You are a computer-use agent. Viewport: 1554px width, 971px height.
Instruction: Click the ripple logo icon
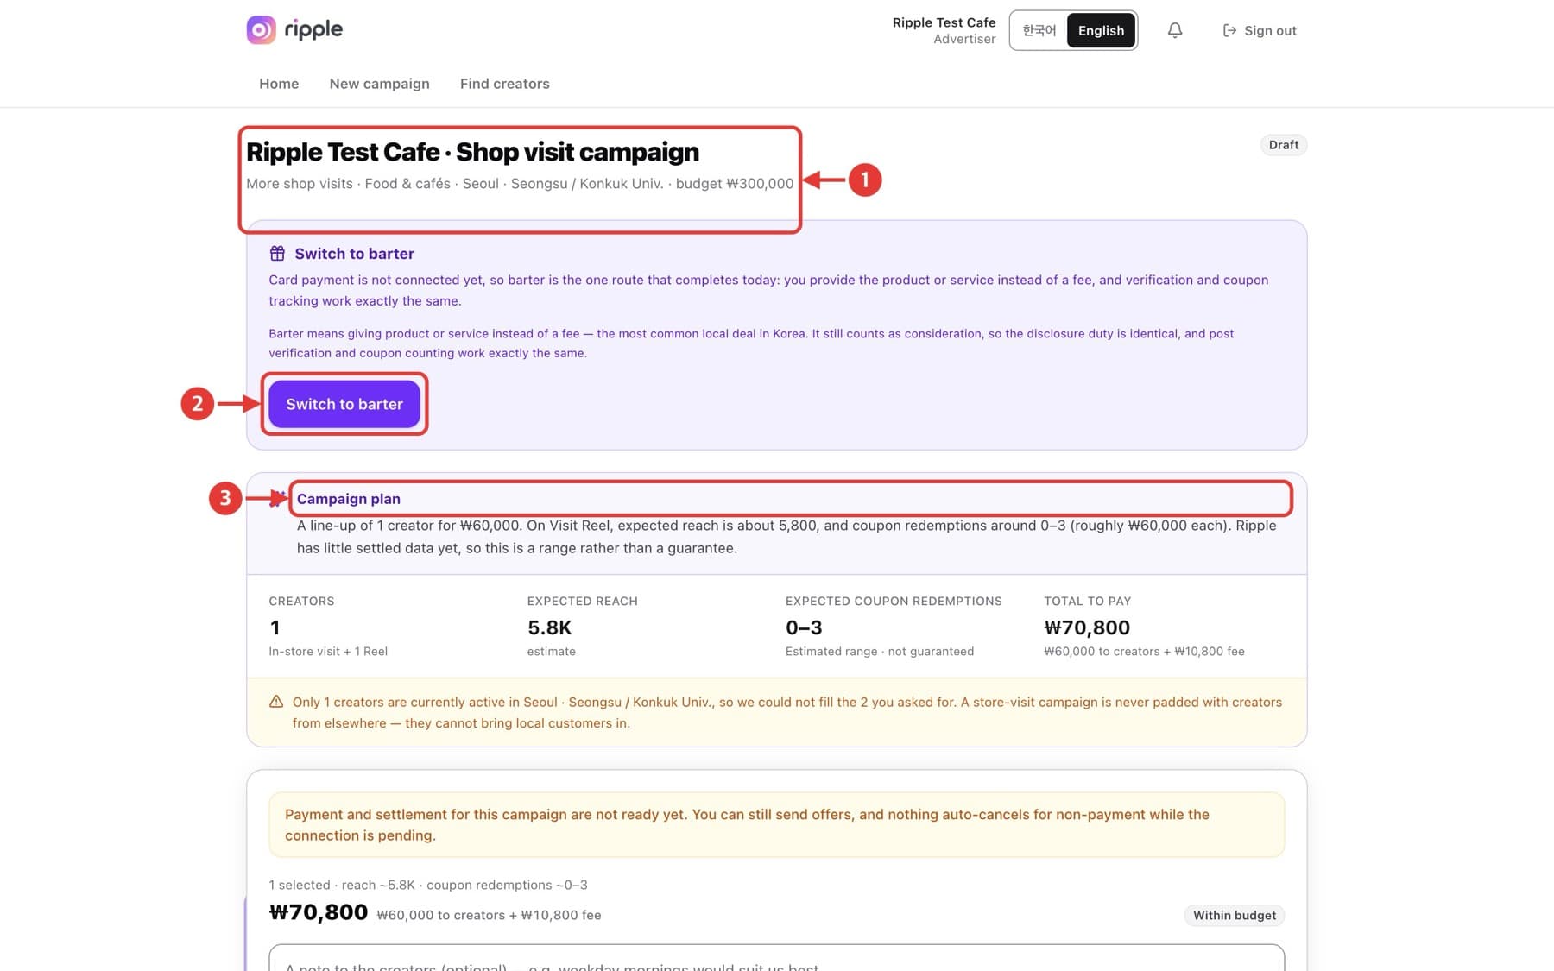[x=261, y=29]
